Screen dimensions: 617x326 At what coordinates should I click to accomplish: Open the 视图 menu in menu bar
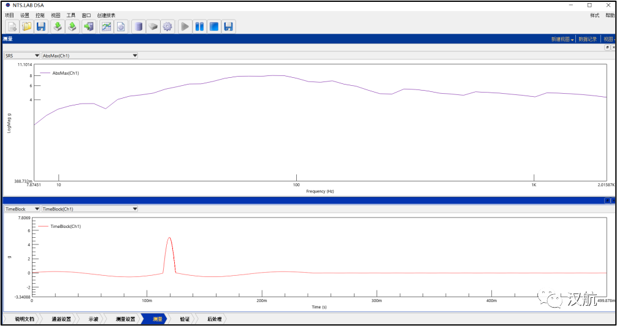coord(55,15)
